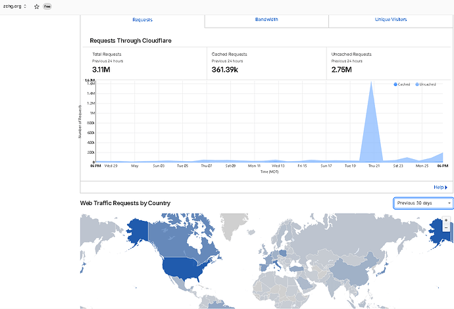This screenshot has height=309, width=454.
Task: Click the Cached Requests 361.39k value
Action: [x=224, y=70]
